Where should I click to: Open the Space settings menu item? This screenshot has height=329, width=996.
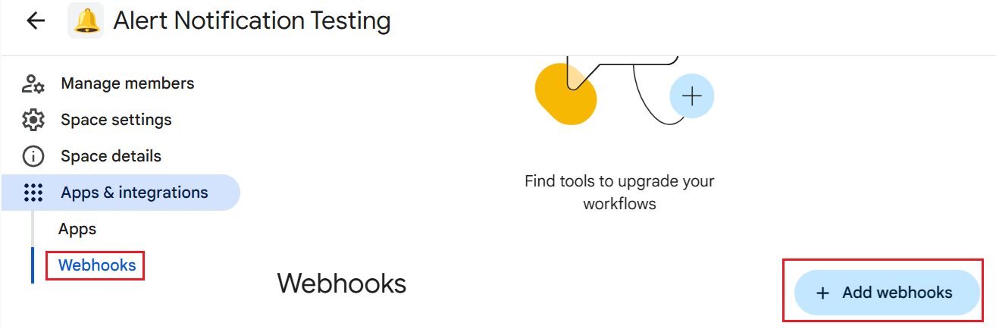tap(116, 120)
